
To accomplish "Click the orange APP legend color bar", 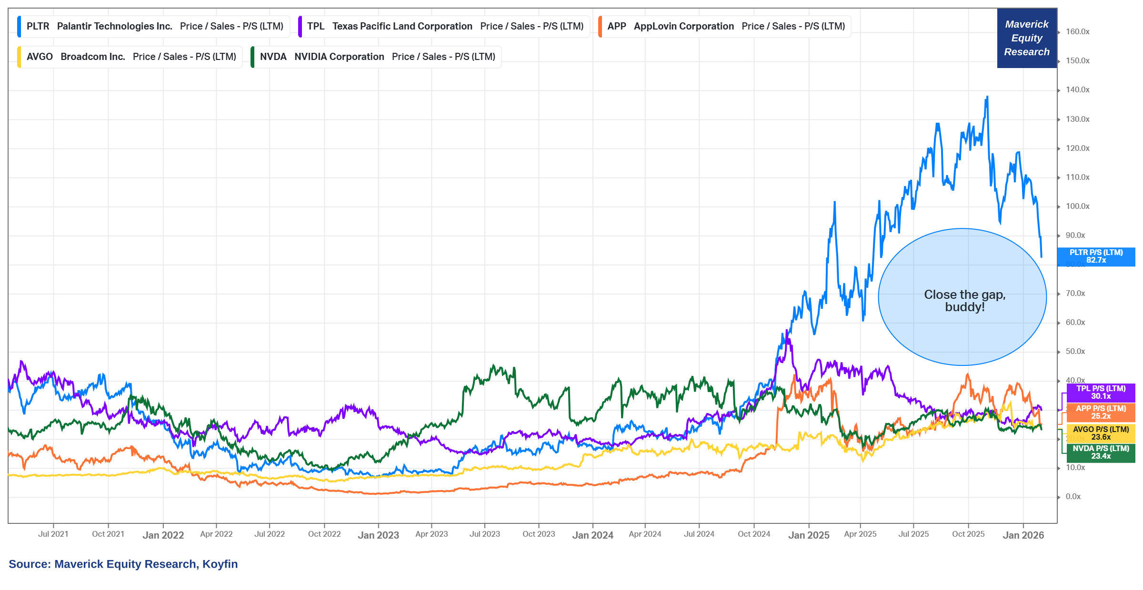I will pos(600,27).
